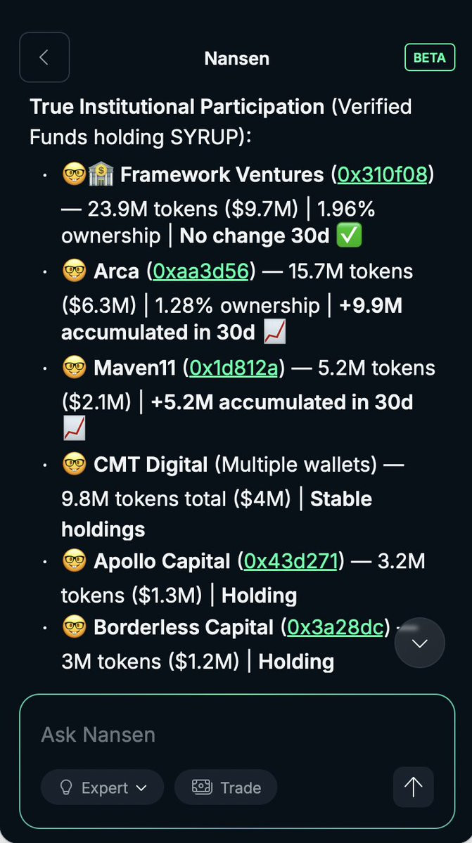Focus the Ask Nansen input field
472x843 pixels.
(x=211, y=735)
